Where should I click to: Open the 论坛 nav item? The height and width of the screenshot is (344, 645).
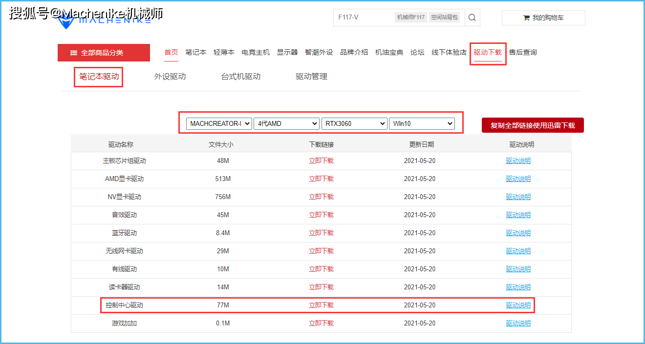click(x=417, y=52)
